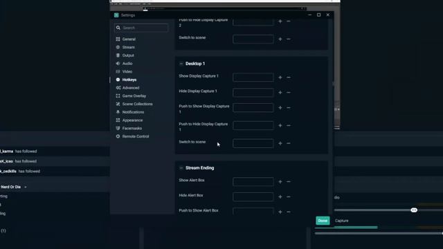Remove binding for Hide Alert Box
Viewport: 443px width, 249px height.
click(289, 196)
